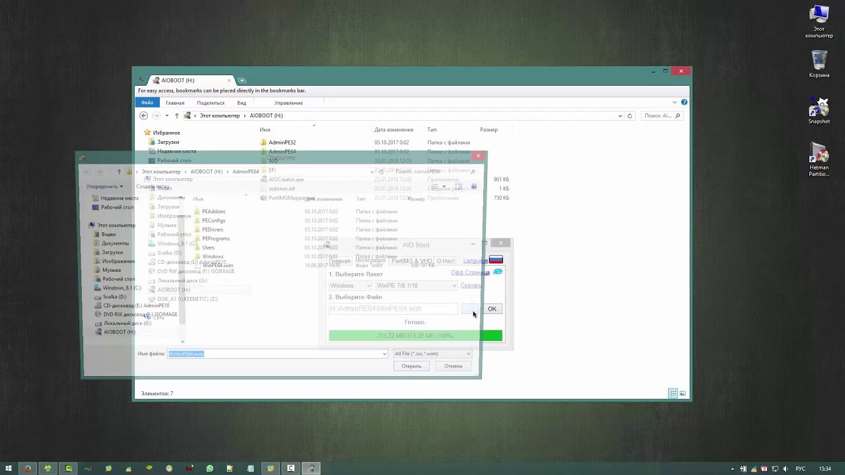Open Explorer recent locations dropdown arrow
The width and height of the screenshot is (845, 475).
click(x=166, y=115)
